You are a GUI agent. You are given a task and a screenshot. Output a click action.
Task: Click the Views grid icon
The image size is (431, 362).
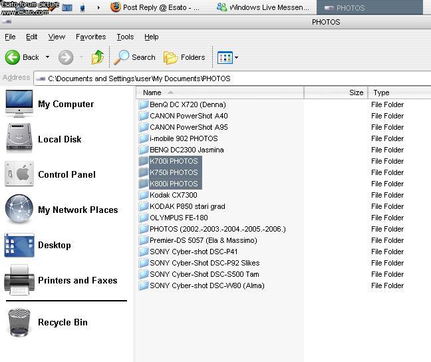click(x=225, y=57)
